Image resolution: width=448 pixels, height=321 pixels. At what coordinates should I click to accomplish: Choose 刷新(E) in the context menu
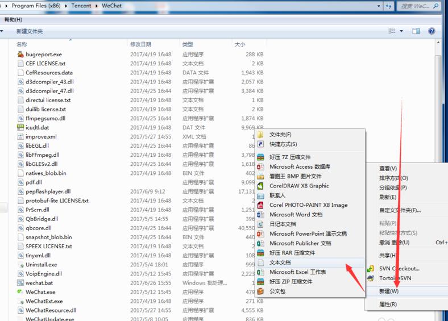point(388,197)
